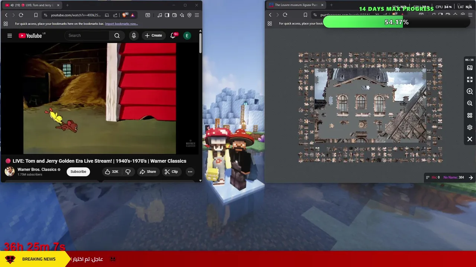Click the assembled Louvre puzzle image
The height and width of the screenshot is (267, 476).
click(x=370, y=106)
